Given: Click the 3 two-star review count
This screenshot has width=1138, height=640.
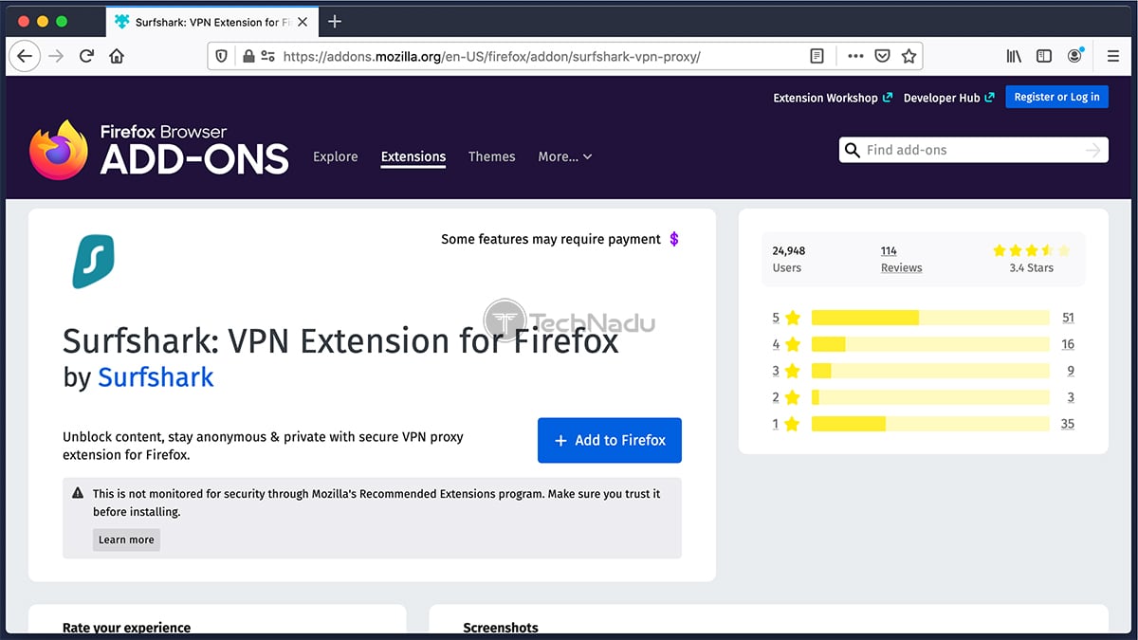Looking at the screenshot, I should pyautogui.click(x=1071, y=397).
